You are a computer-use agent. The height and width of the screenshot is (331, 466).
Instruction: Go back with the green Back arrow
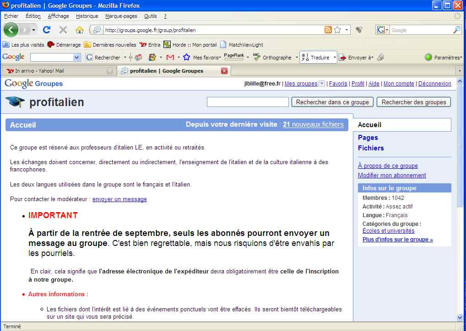(x=11, y=30)
